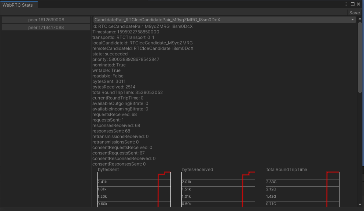
Task: Select peer 1719417088
Action: [x=46, y=28]
